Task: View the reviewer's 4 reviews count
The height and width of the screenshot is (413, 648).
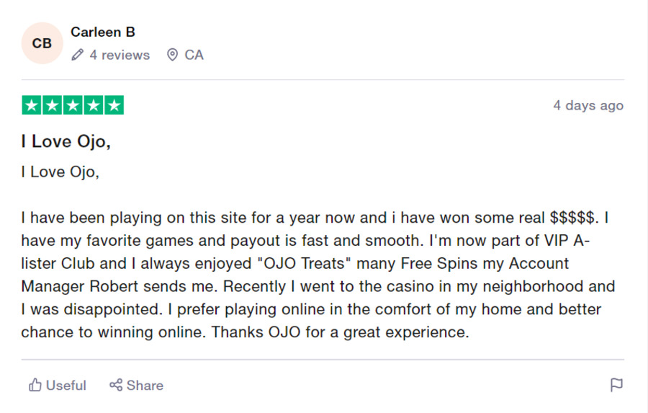Action: pos(120,55)
